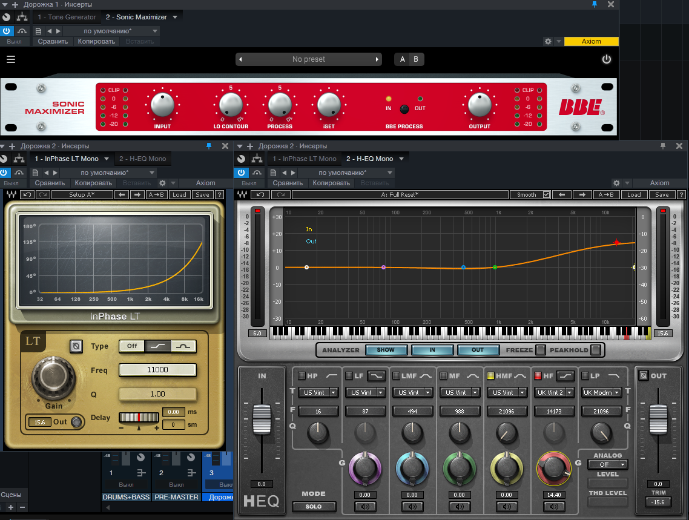The height and width of the screenshot is (520, 689).
Task: Select bell filter type in InPhase LT
Action: (183, 346)
